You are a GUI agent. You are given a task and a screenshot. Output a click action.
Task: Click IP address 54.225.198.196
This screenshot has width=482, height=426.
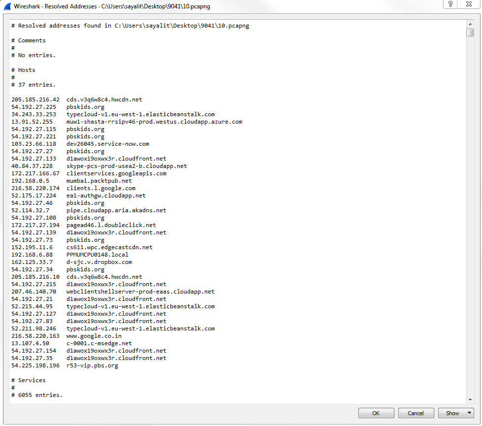point(35,365)
